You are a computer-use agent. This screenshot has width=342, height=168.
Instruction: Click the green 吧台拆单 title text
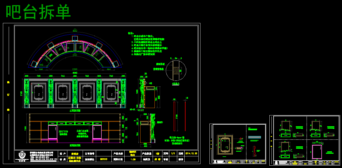[38, 12]
